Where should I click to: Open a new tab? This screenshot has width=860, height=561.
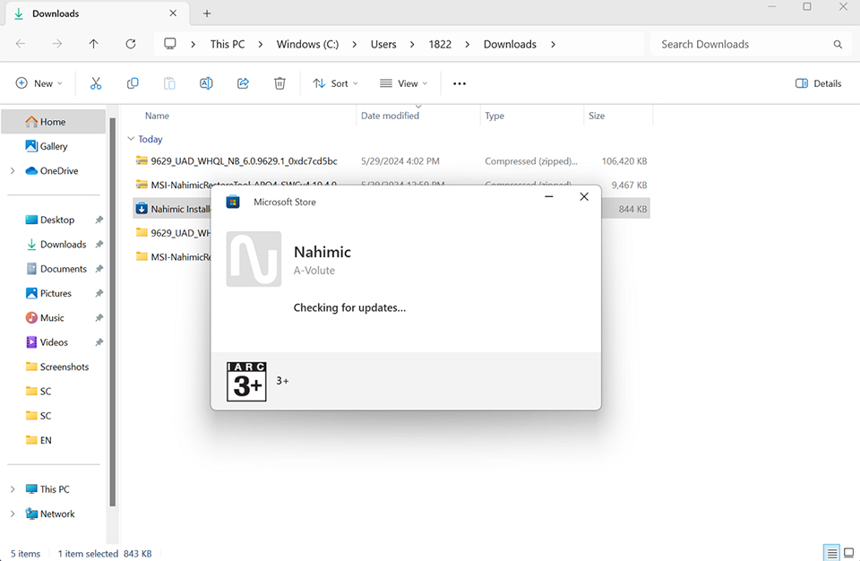(207, 13)
